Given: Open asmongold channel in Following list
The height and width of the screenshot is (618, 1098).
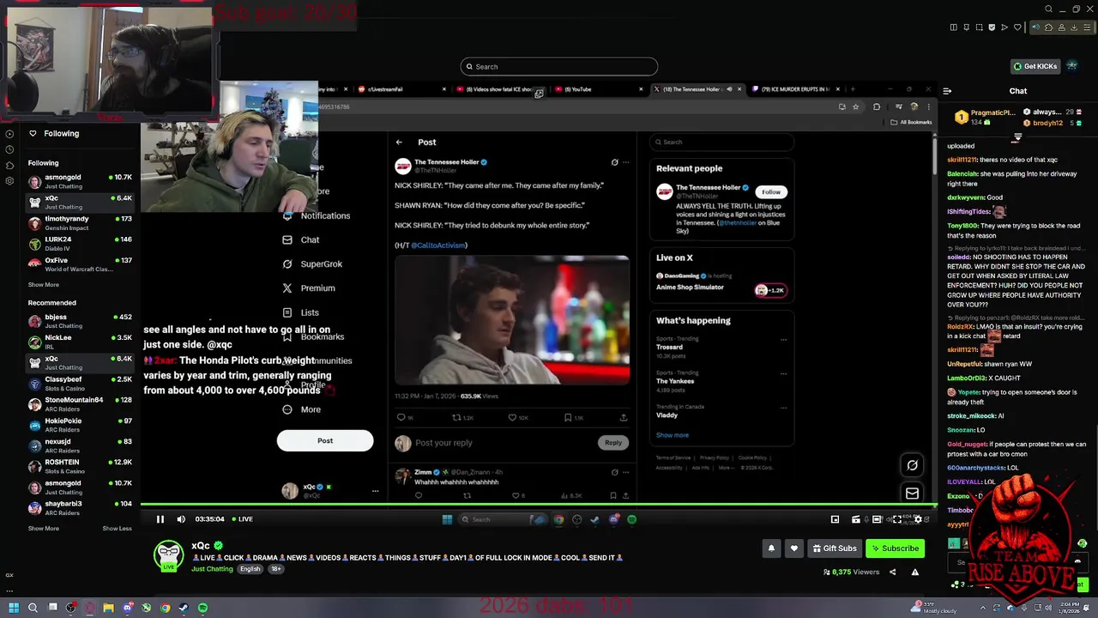Looking at the screenshot, I should (x=79, y=181).
